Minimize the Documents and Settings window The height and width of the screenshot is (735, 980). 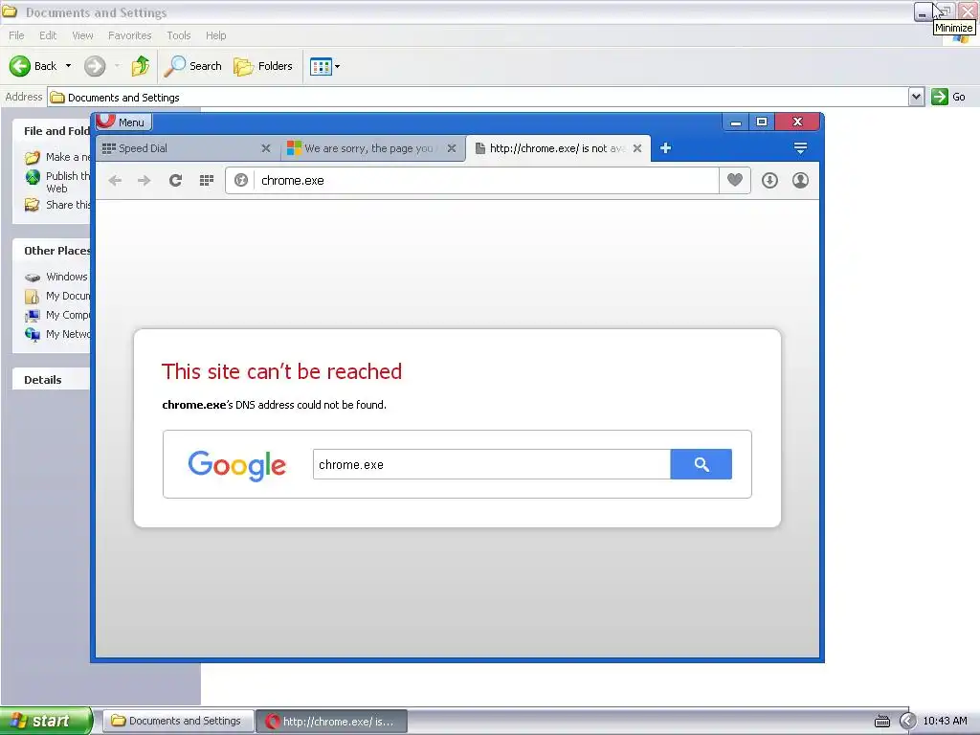coord(923,11)
